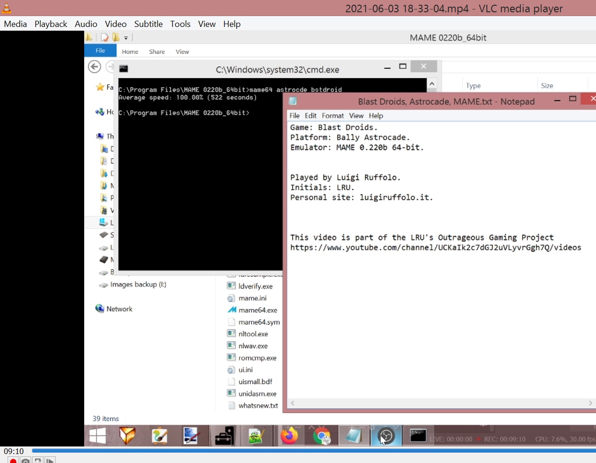596x463 pixels.
Task: Click the blue File button in Explorer
Action: click(x=100, y=51)
